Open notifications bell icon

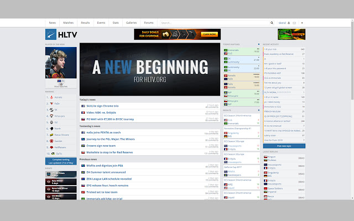point(289,23)
